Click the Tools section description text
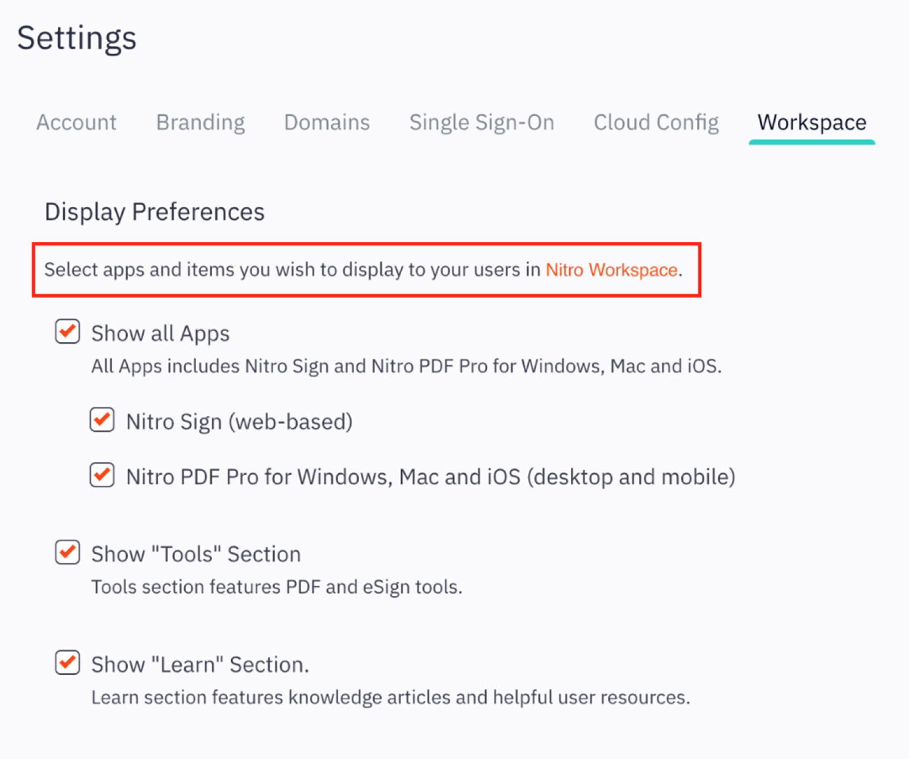This screenshot has height=759, width=909. pyautogui.click(x=277, y=586)
